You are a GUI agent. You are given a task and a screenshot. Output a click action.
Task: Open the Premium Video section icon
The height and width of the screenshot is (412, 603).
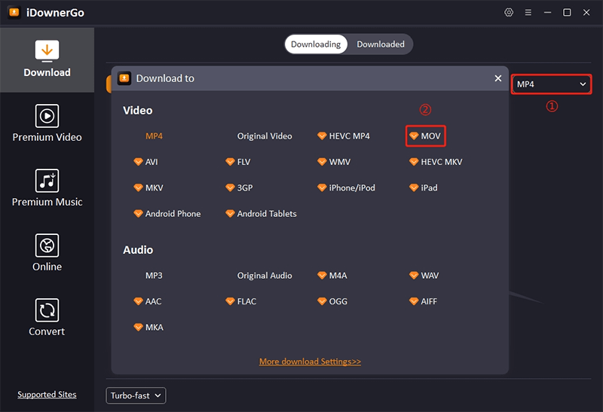click(47, 116)
